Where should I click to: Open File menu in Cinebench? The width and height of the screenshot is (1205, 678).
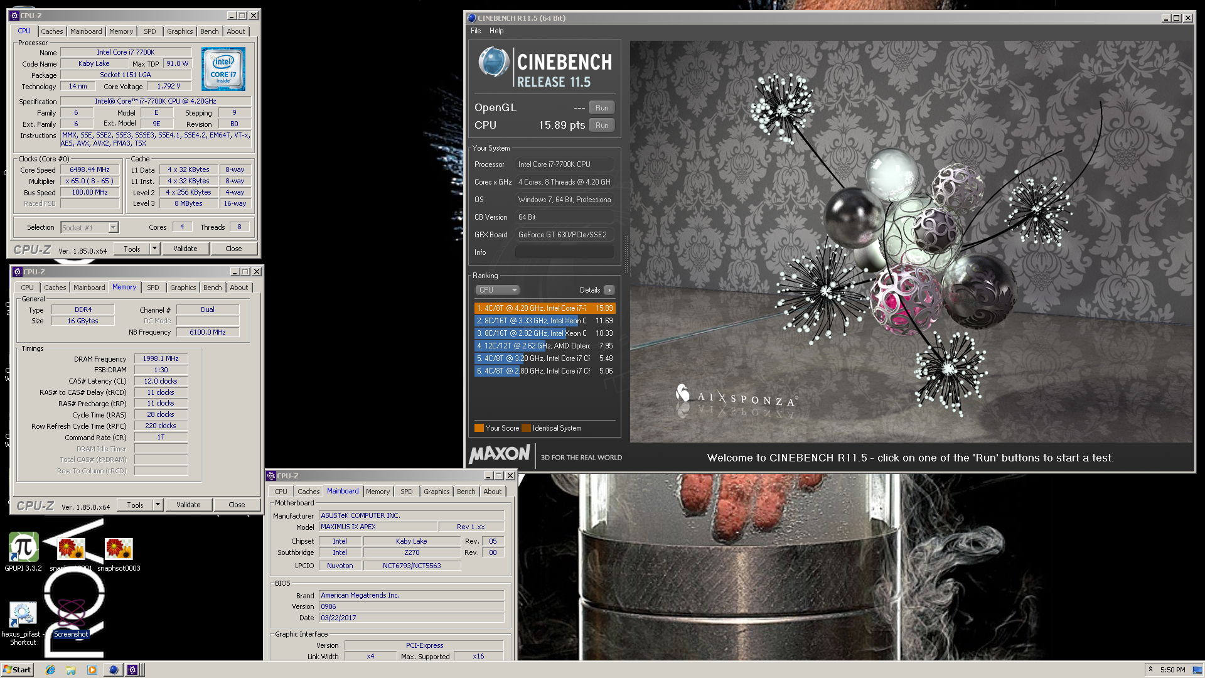[x=476, y=31]
